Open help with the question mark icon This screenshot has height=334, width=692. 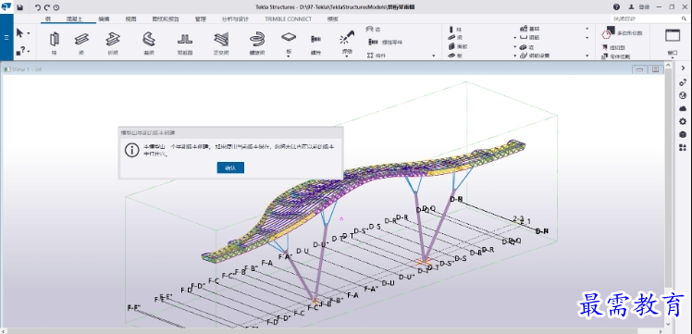coord(616,7)
